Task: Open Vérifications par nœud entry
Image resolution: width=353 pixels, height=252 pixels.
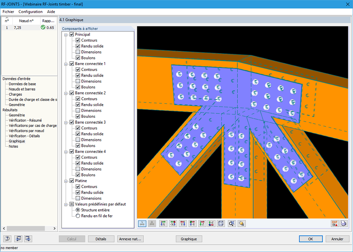Action: coord(26,131)
